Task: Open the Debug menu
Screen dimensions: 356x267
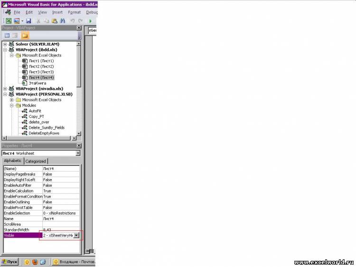Action: (92, 12)
